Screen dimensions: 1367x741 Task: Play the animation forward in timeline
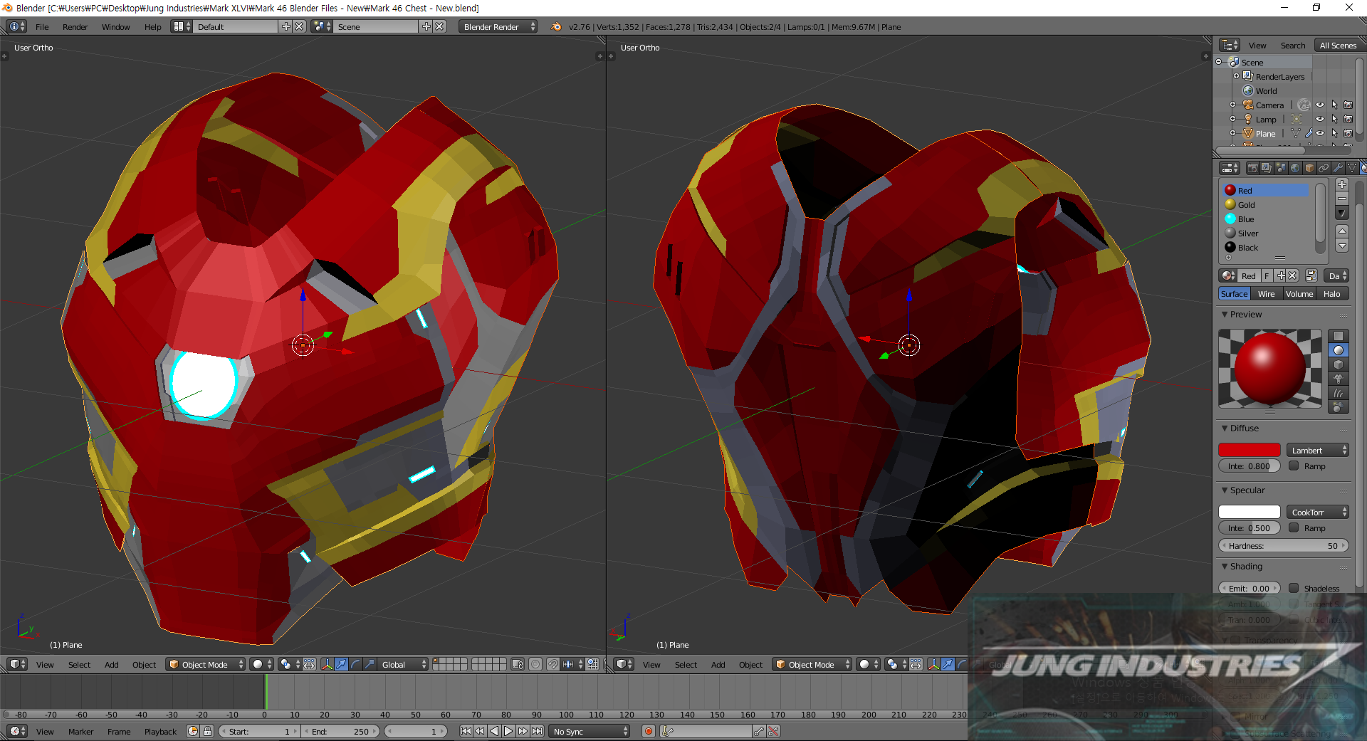pyautogui.click(x=508, y=731)
